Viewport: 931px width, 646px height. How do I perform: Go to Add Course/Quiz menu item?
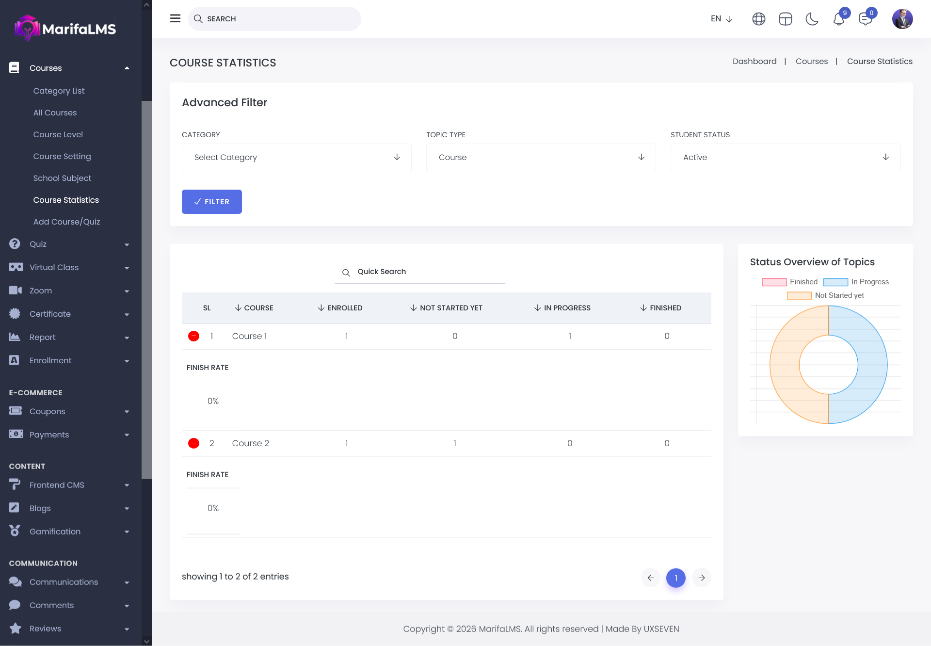click(x=66, y=222)
